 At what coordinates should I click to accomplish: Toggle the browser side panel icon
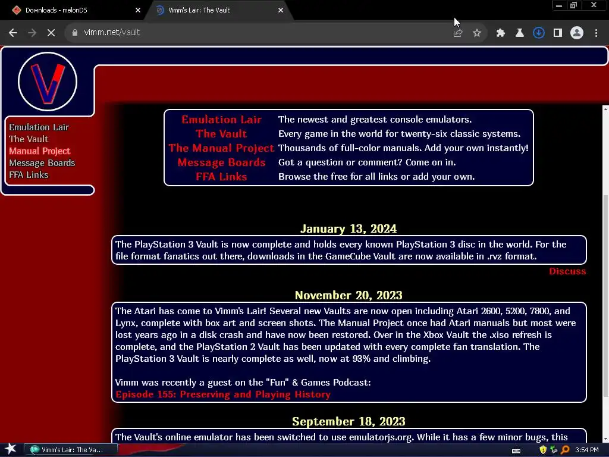[x=558, y=33]
